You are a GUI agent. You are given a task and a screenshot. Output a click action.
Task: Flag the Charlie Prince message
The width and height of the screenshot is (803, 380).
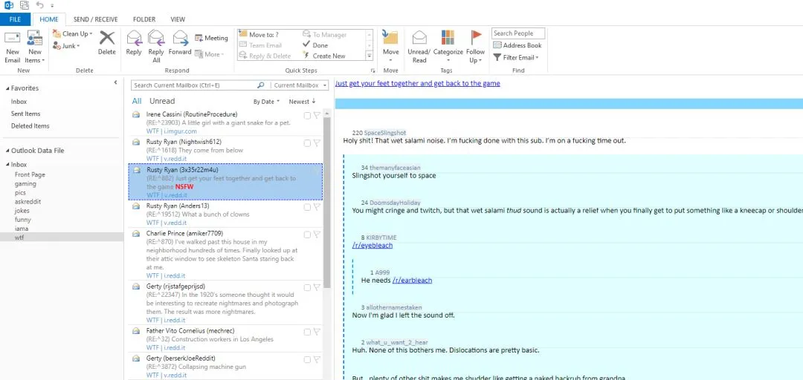pyautogui.click(x=317, y=235)
